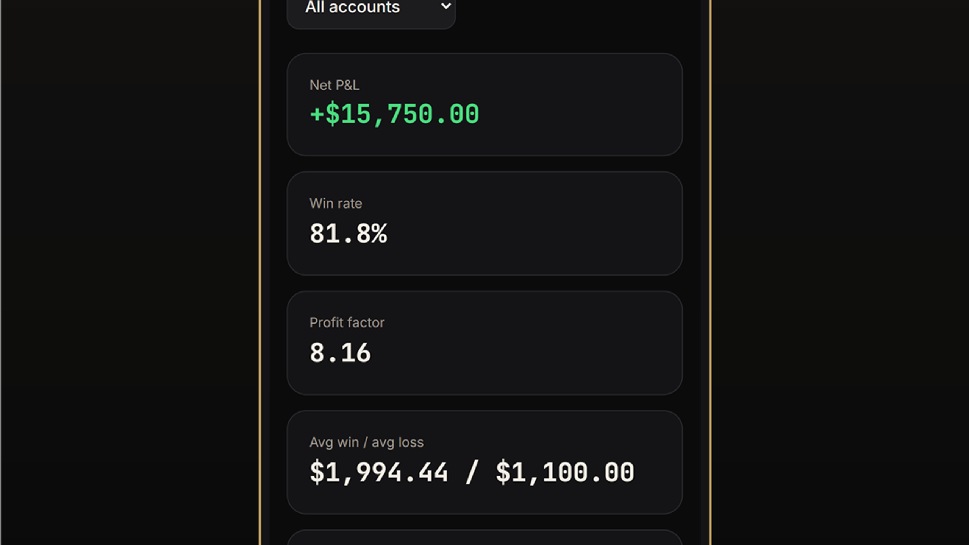Click the $1,100.00 average loss amount

click(565, 472)
